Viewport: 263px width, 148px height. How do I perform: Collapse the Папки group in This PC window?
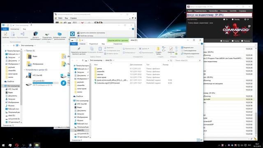(x=25, y=51)
